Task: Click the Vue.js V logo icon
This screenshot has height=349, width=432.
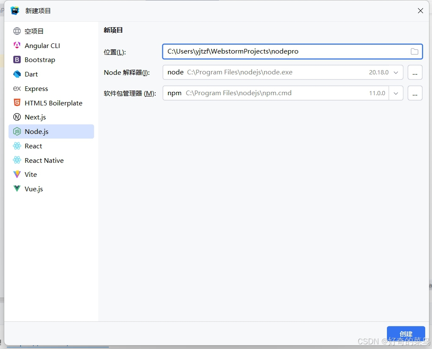Action: pos(17,188)
